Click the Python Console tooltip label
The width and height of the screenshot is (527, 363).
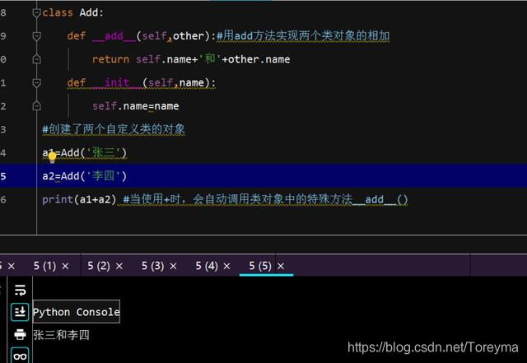pos(77,312)
